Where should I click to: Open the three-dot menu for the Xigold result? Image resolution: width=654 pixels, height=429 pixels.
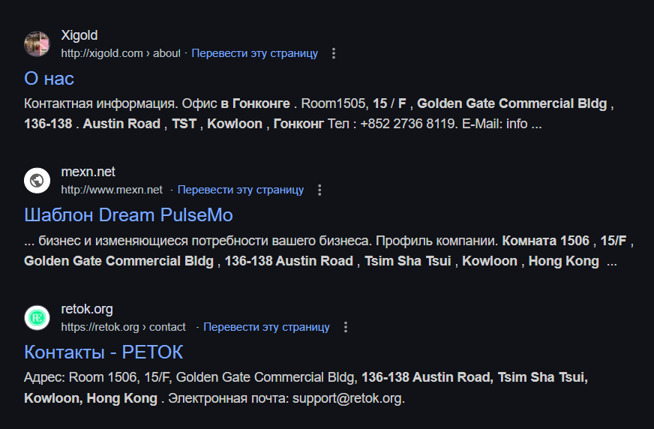coord(333,53)
